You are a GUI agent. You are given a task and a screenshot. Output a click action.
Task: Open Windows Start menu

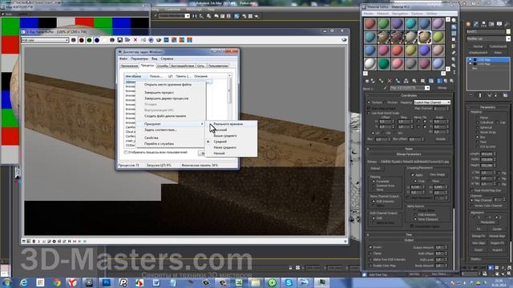click(x=6, y=282)
